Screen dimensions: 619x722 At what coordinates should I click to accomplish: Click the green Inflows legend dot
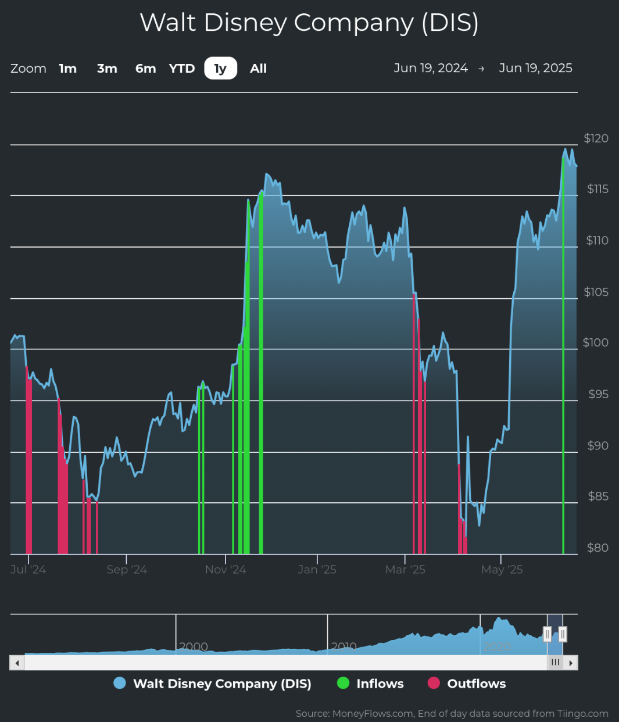[x=344, y=683]
